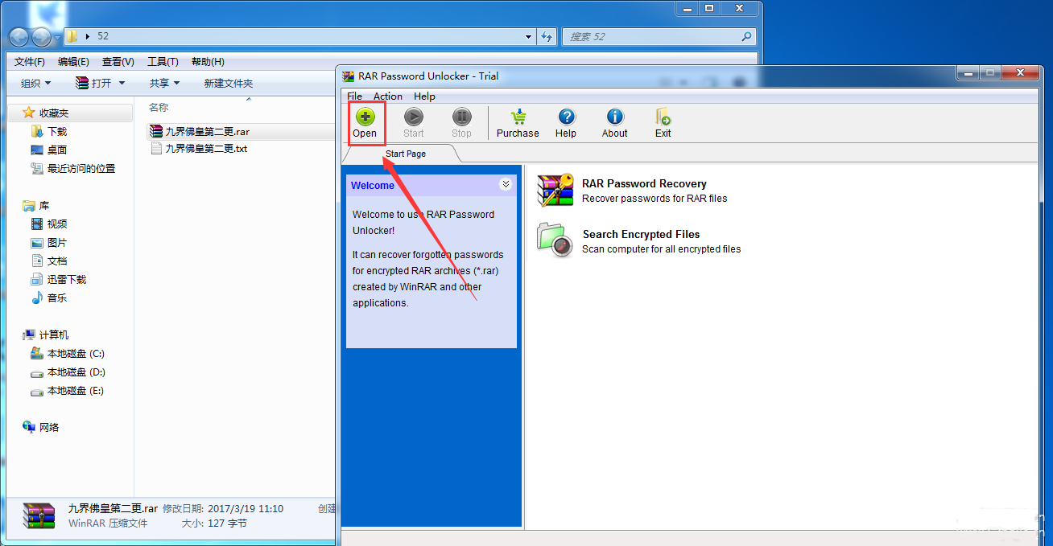This screenshot has height=546, width=1053.
Task: Select 桌面 in the navigation pane
Action: (x=49, y=150)
